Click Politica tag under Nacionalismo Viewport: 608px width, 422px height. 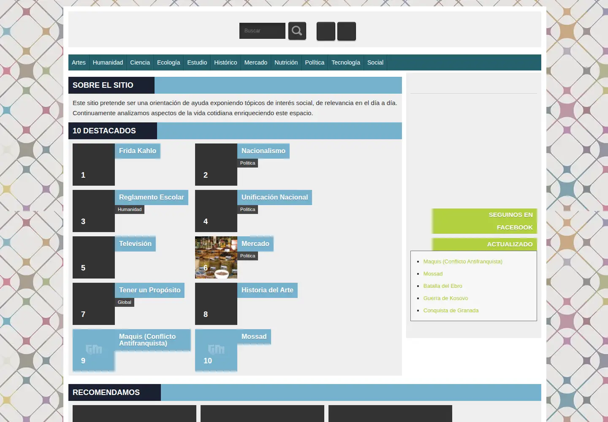click(x=248, y=163)
